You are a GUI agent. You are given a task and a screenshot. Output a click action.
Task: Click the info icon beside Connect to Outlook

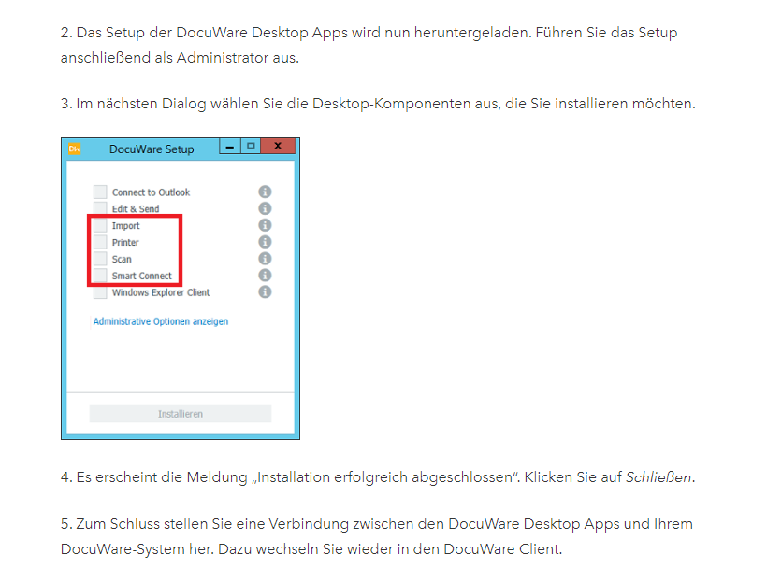[x=265, y=192]
